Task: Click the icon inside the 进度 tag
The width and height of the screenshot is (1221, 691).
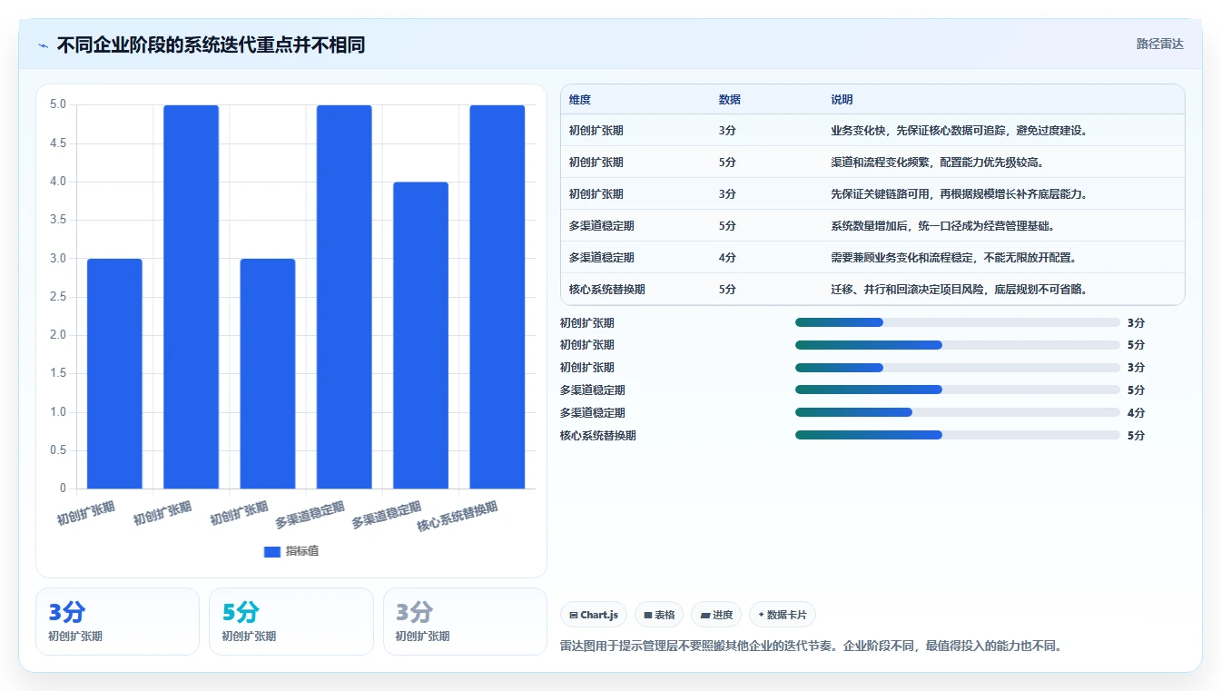Action: [705, 615]
